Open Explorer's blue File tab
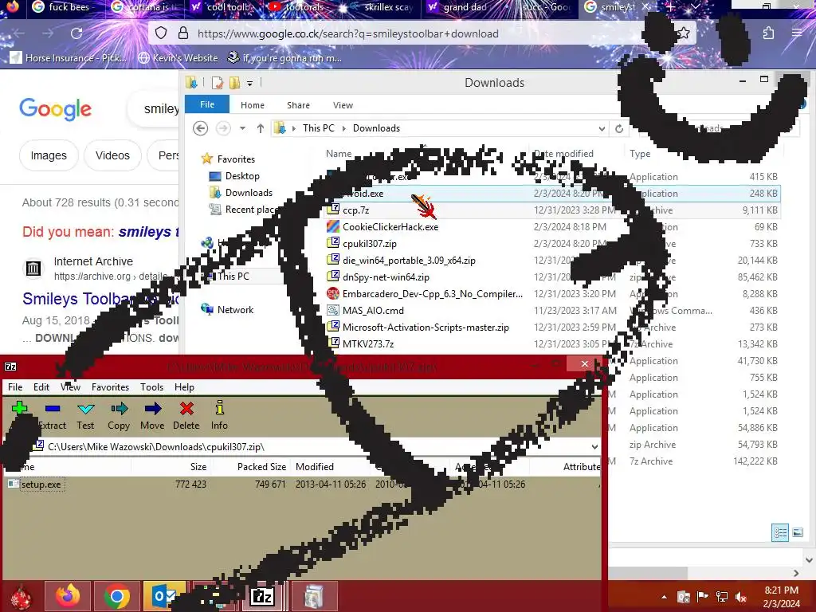 point(207,104)
